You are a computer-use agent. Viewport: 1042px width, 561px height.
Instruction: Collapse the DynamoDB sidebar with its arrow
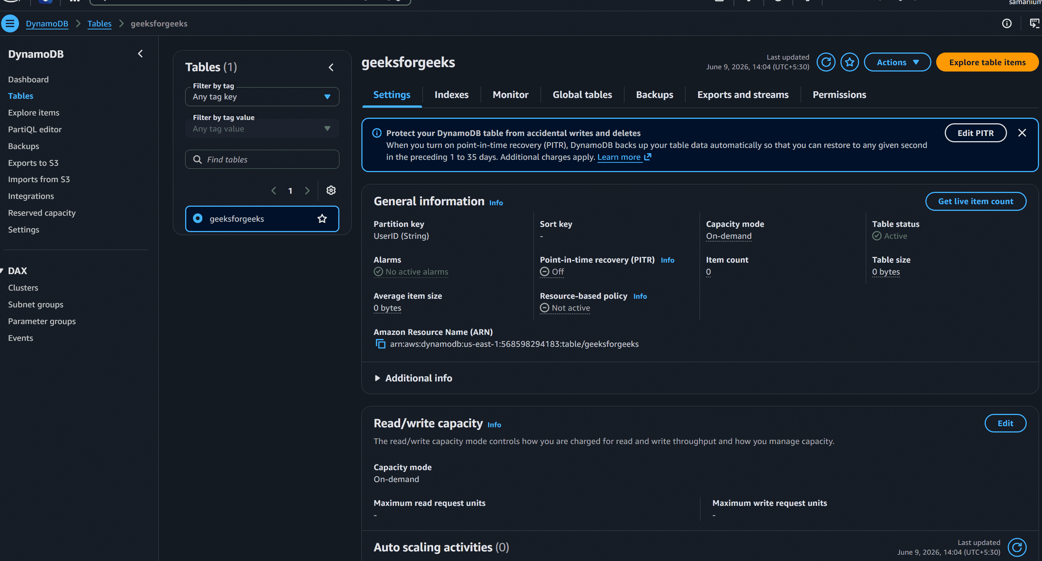[x=140, y=54]
